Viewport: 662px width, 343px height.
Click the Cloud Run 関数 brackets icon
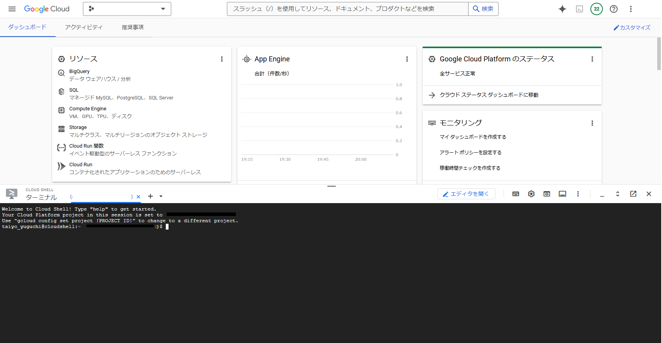[x=61, y=148]
